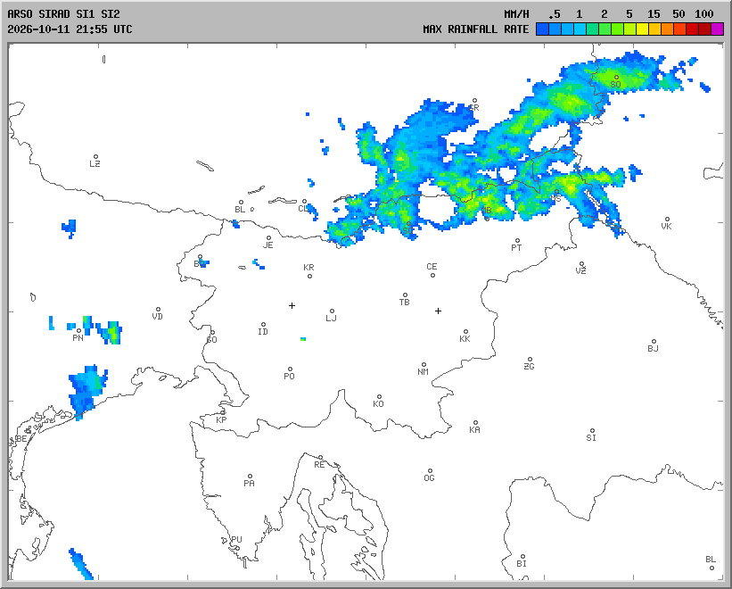Click the "LZ" city label
The height and width of the screenshot is (589, 732).
click(x=95, y=163)
